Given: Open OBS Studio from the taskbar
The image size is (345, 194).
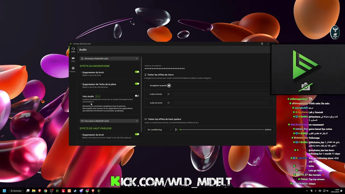Looking at the screenshot, I should [x=51, y=191].
